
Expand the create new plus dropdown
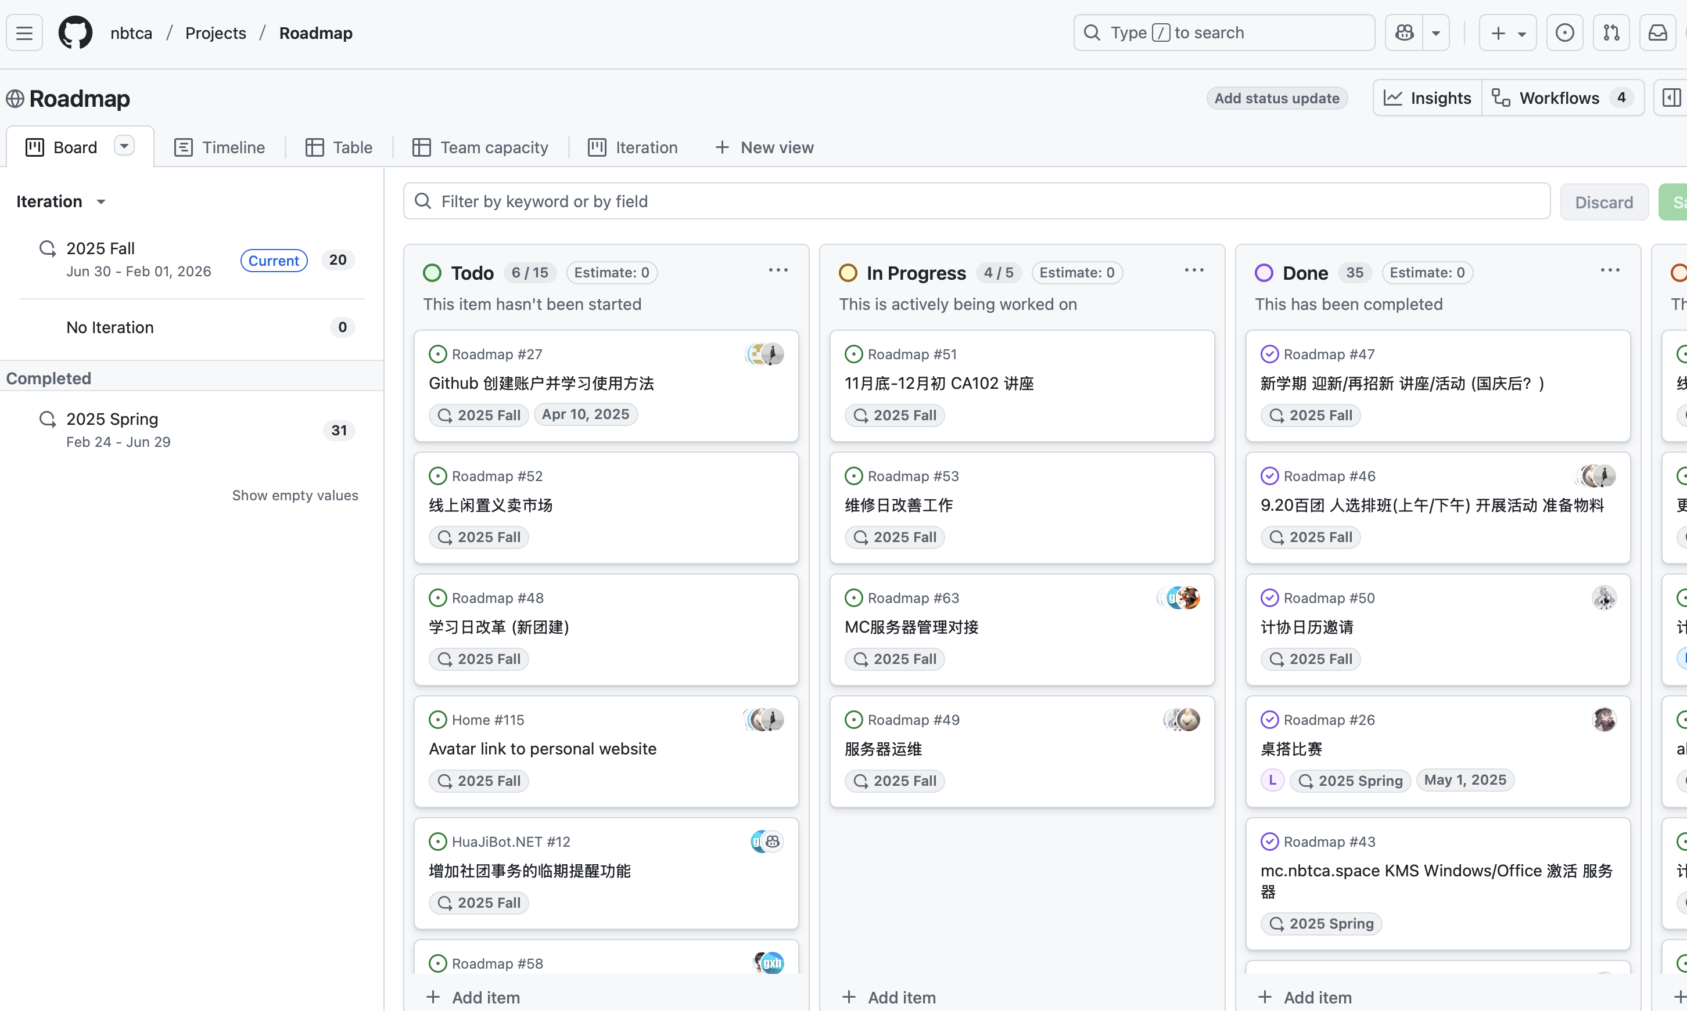pyautogui.click(x=1507, y=33)
